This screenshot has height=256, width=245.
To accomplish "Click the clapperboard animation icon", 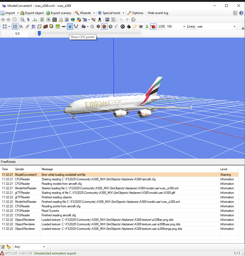I will 55,20.
